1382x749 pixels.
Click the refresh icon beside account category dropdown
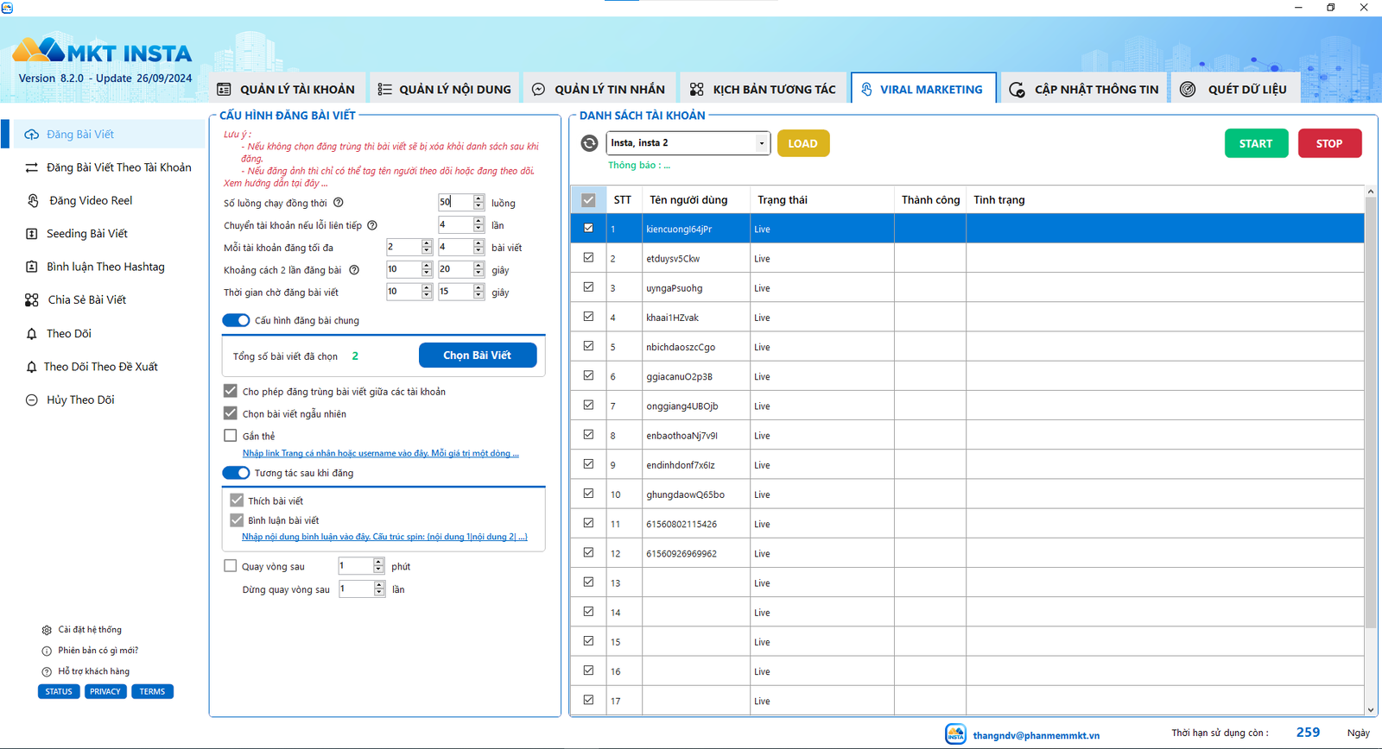pos(589,143)
